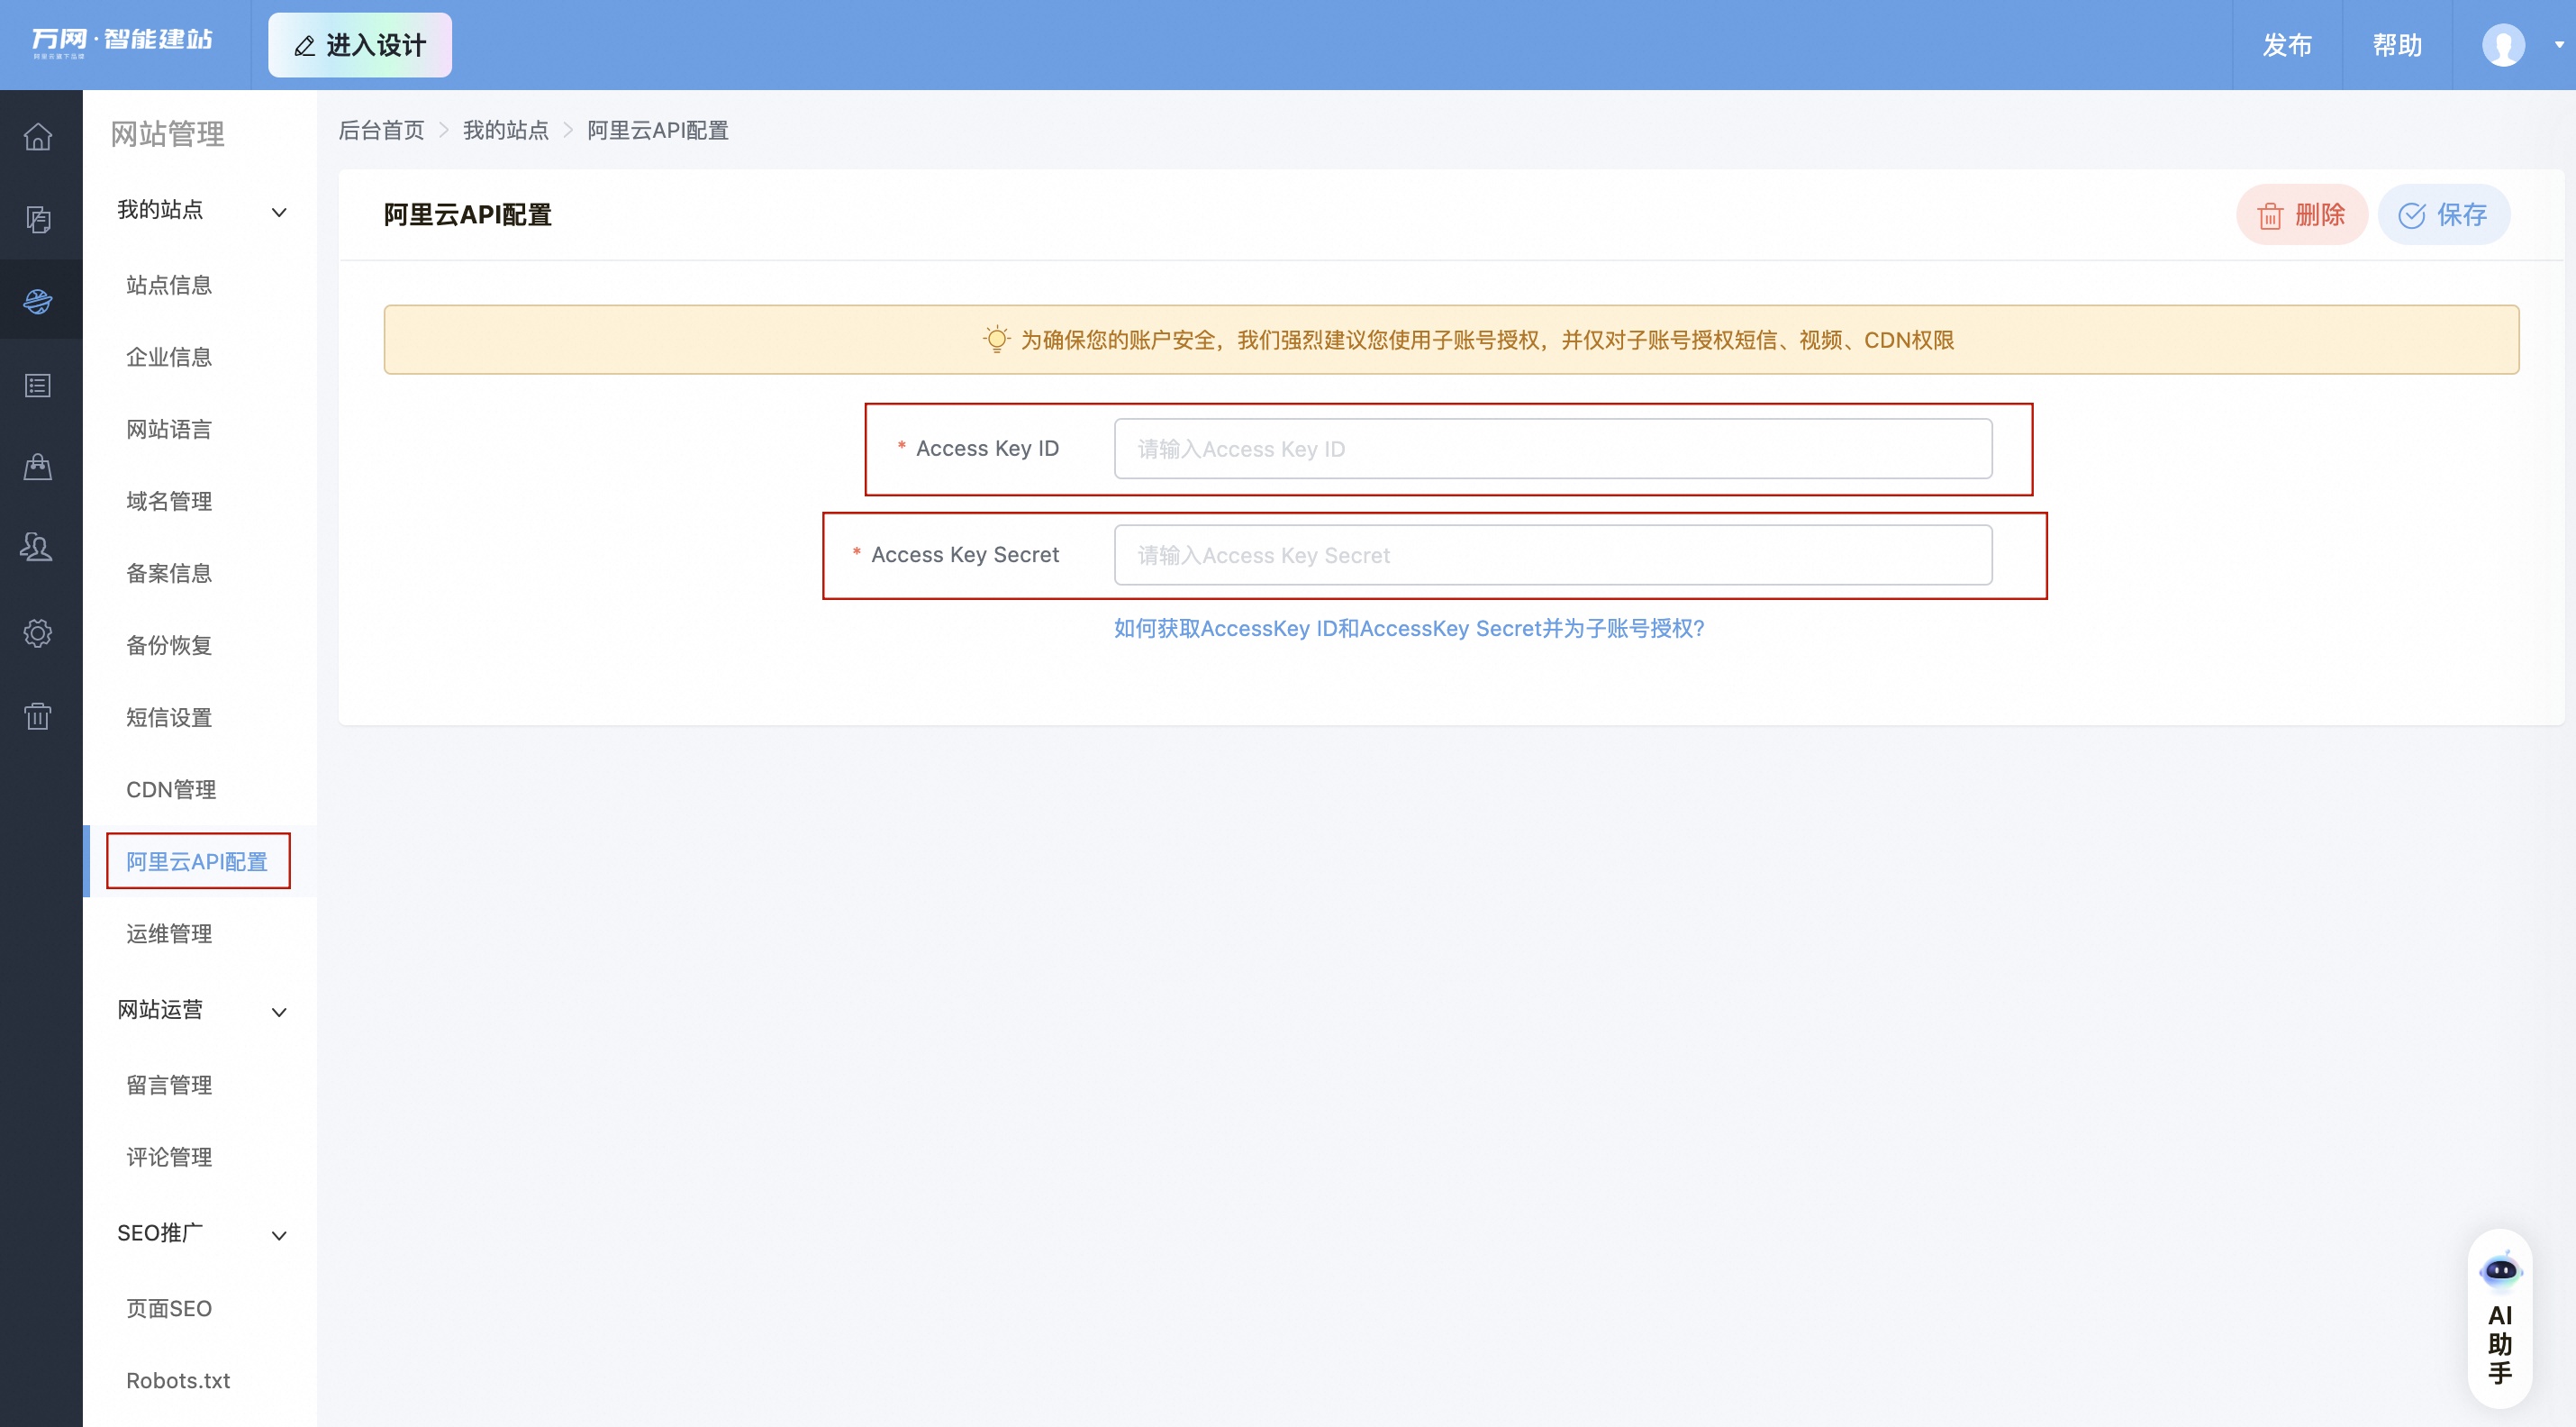Open 备案信息 menu item
Screen dimensions: 2576x1427
pyautogui.click(x=169, y=573)
